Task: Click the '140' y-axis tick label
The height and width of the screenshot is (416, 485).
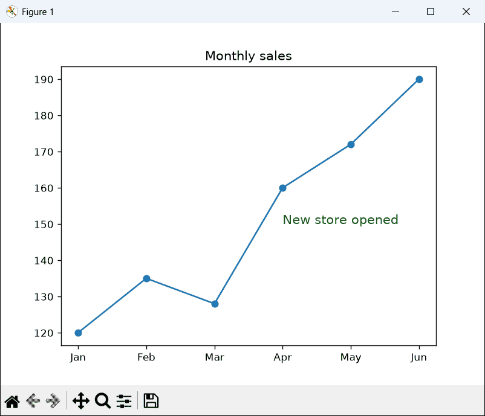Action: pos(44,261)
